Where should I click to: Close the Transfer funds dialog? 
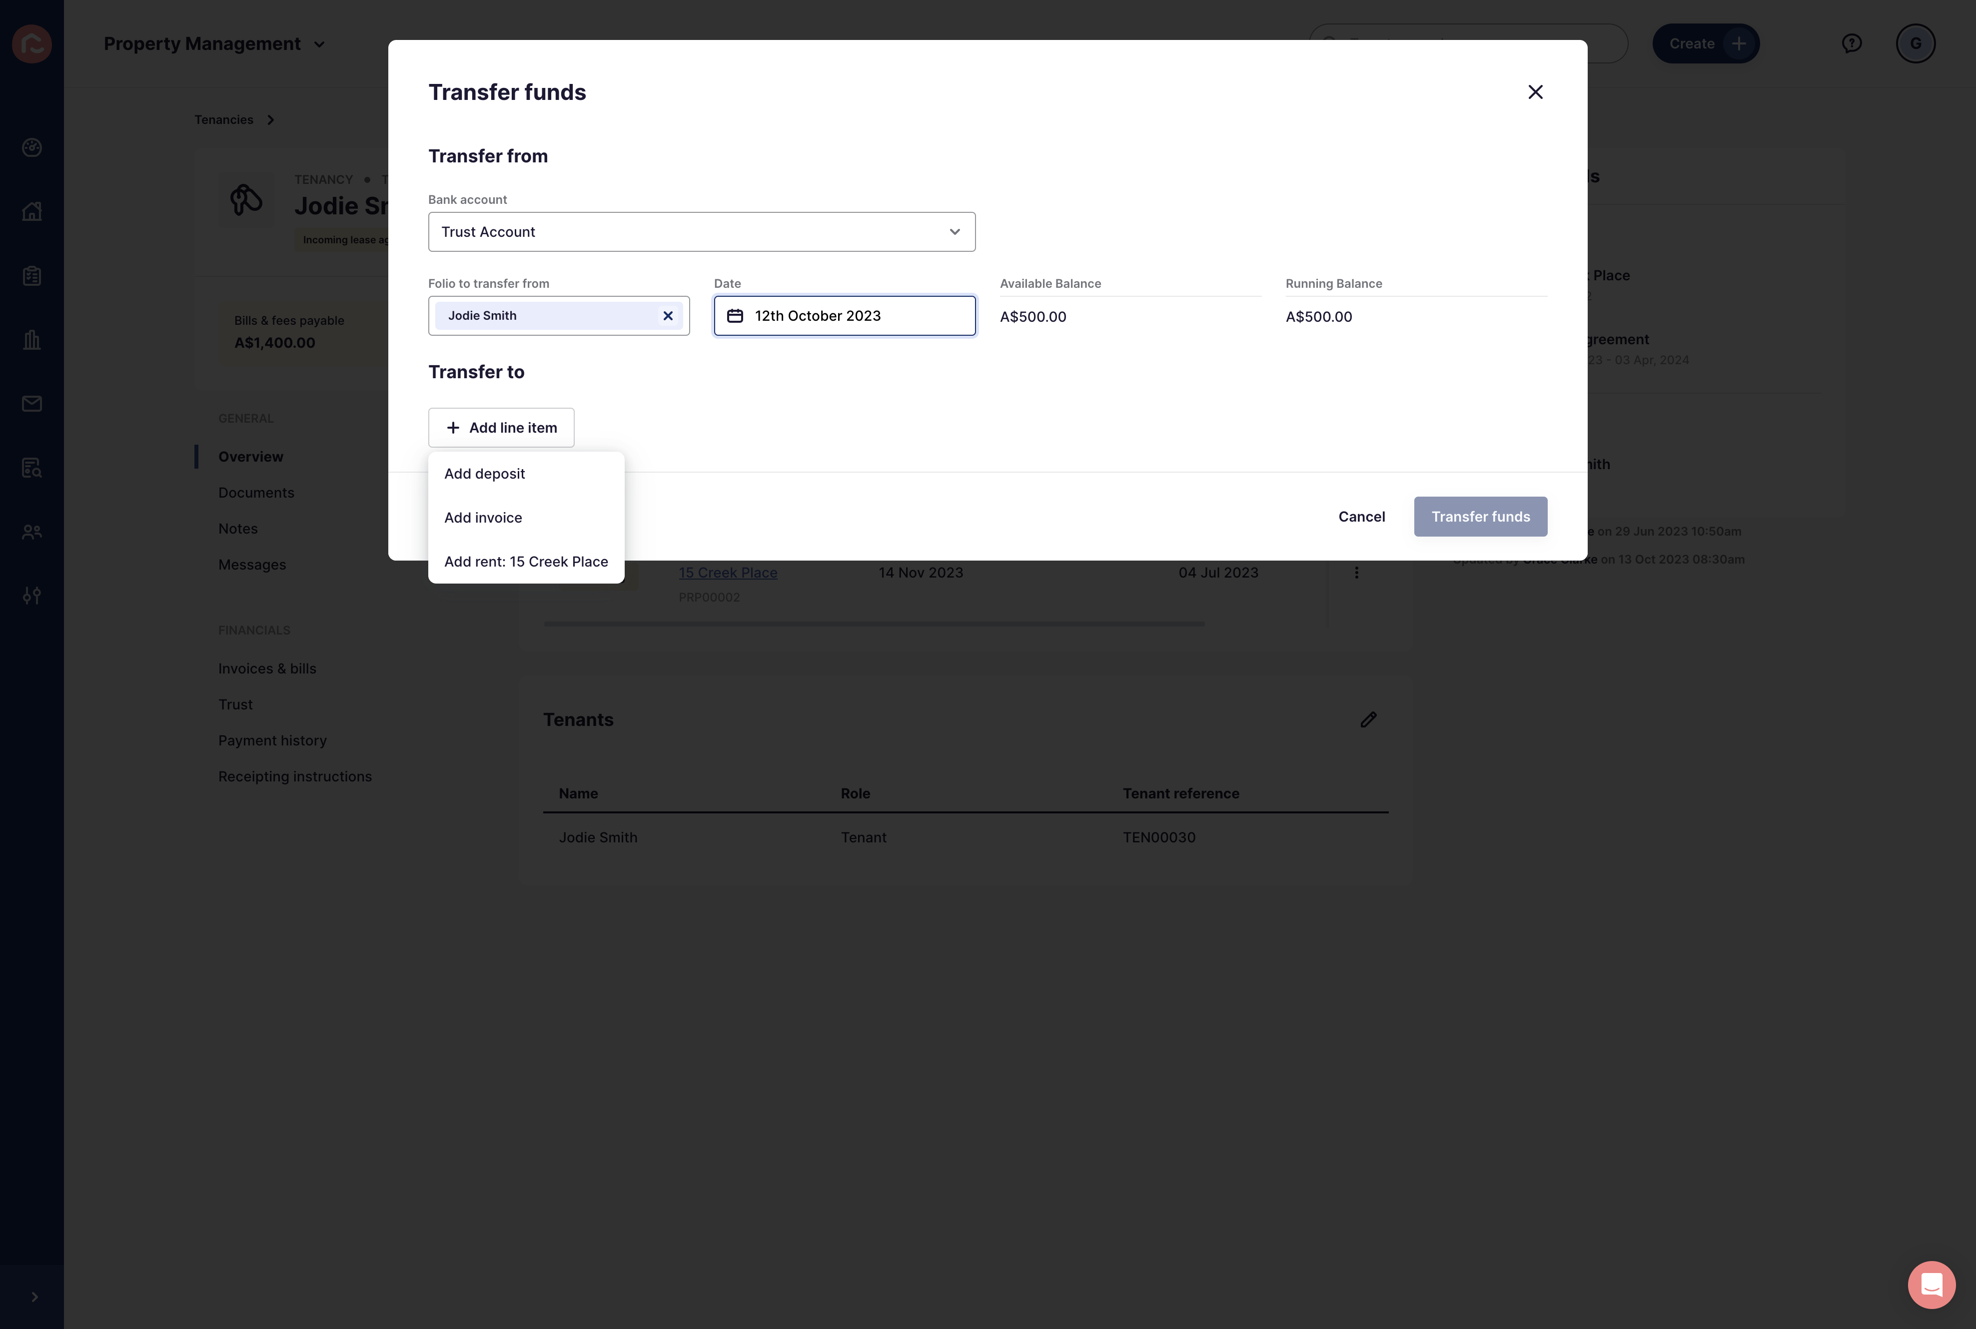coord(1535,91)
